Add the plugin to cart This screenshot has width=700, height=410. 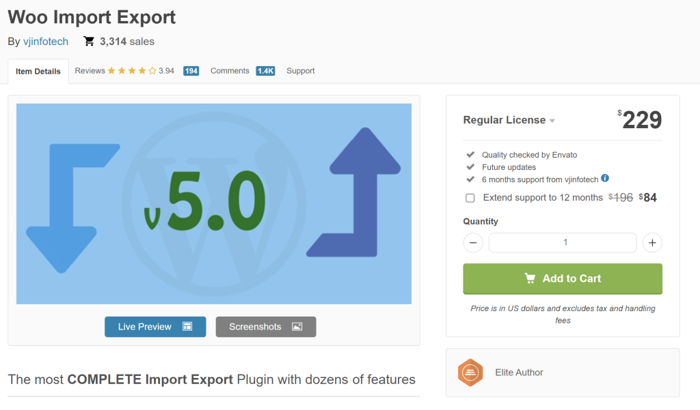point(563,278)
